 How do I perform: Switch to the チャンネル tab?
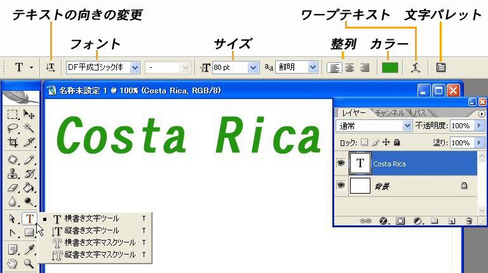[390, 113]
